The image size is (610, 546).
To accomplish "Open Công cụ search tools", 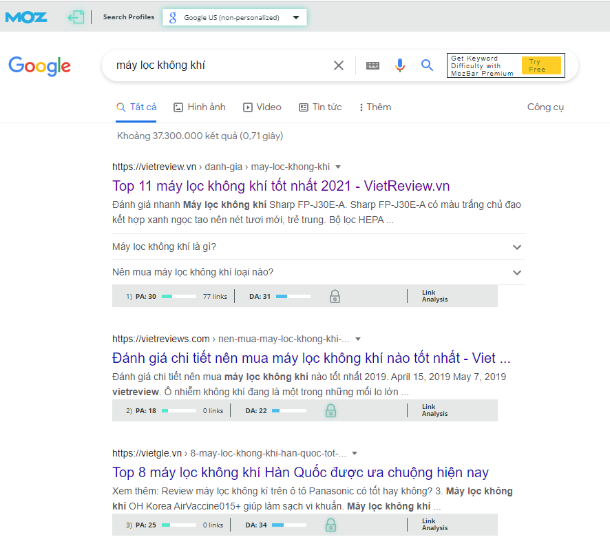I will [x=545, y=107].
